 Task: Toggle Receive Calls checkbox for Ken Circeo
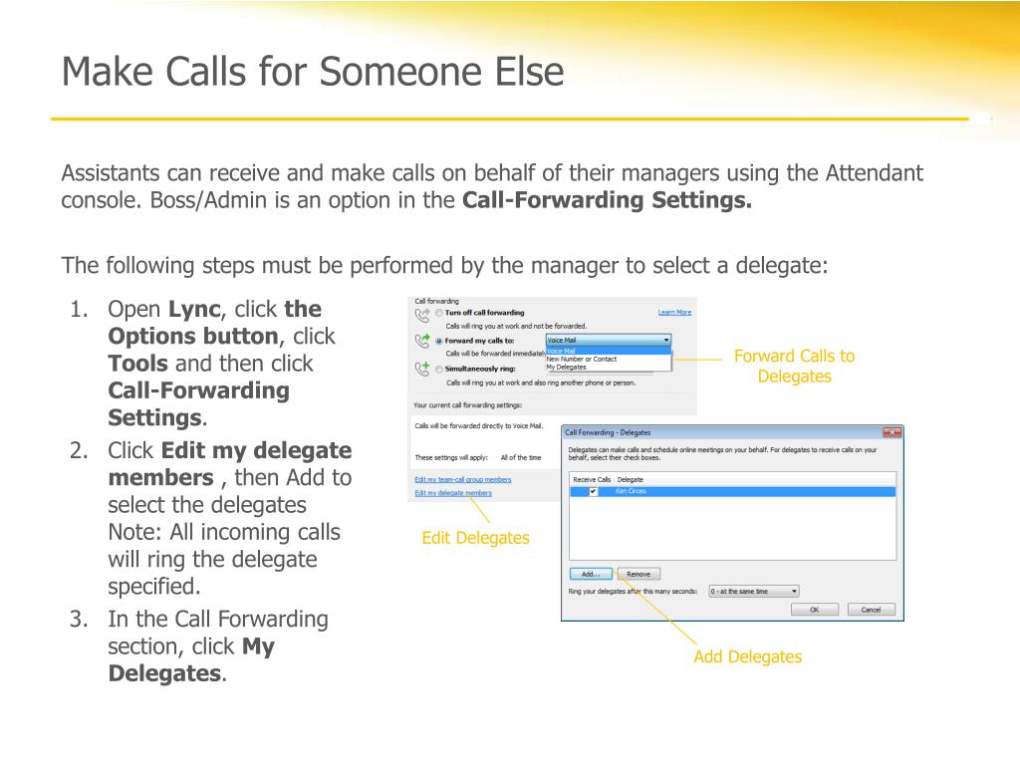pos(593,491)
